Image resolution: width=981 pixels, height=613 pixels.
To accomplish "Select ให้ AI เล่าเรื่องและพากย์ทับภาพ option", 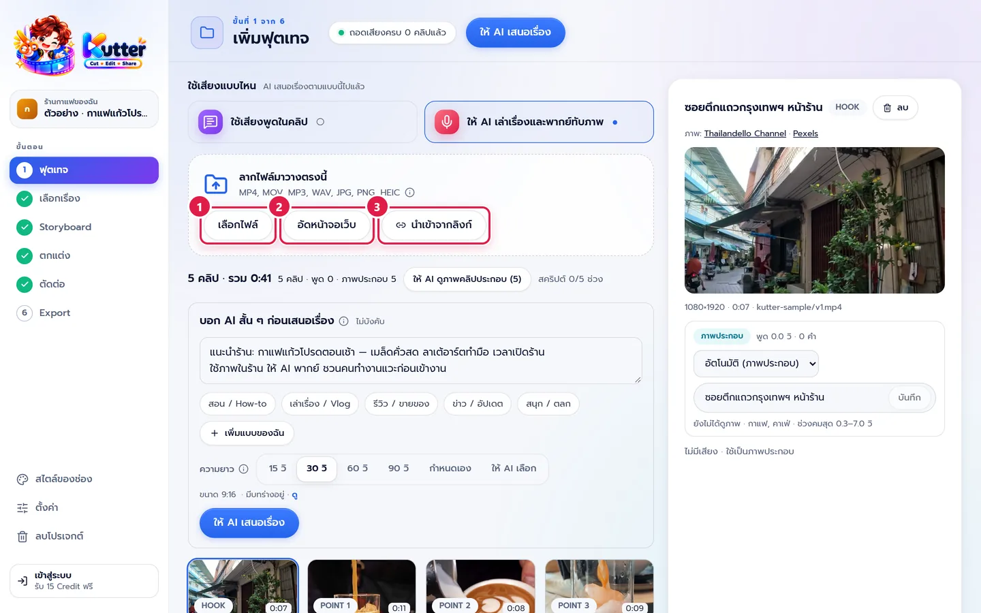I will pos(539,122).
